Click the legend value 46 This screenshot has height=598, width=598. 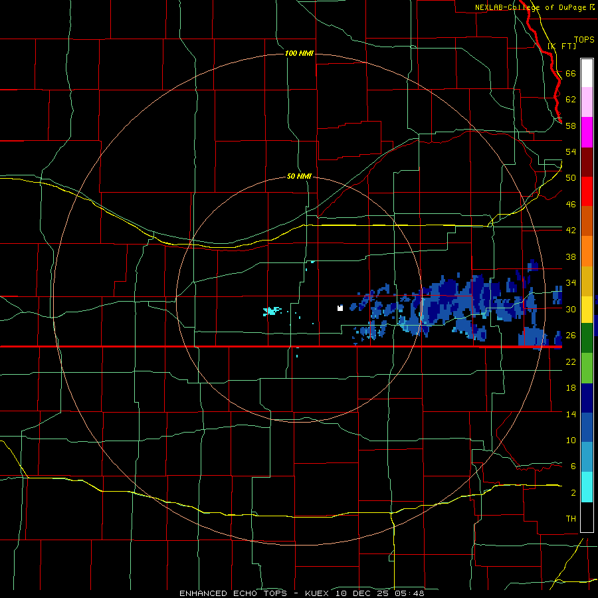click(571, 204)
